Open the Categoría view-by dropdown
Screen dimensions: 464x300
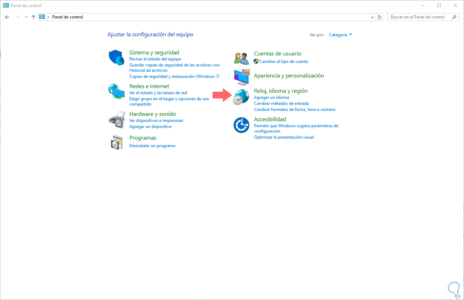pos(340,35)
